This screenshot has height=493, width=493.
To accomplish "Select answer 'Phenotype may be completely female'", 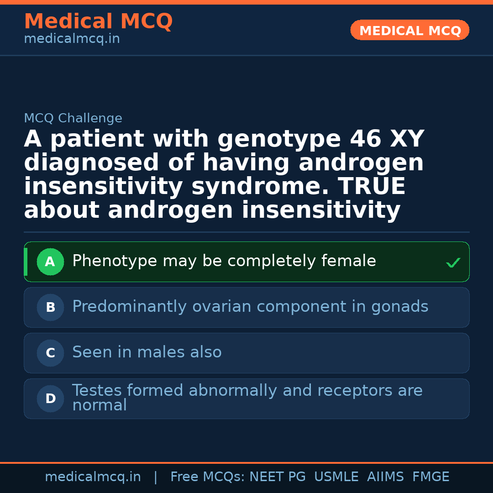I will click(224, 261).
